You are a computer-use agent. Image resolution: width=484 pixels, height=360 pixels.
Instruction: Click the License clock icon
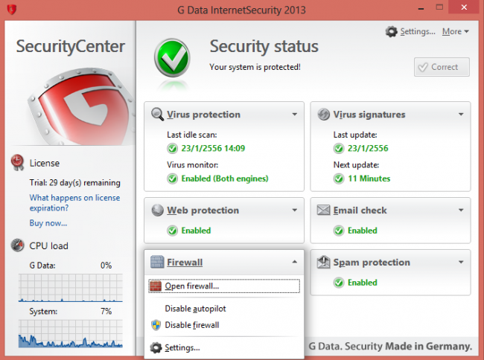point(17,163)
